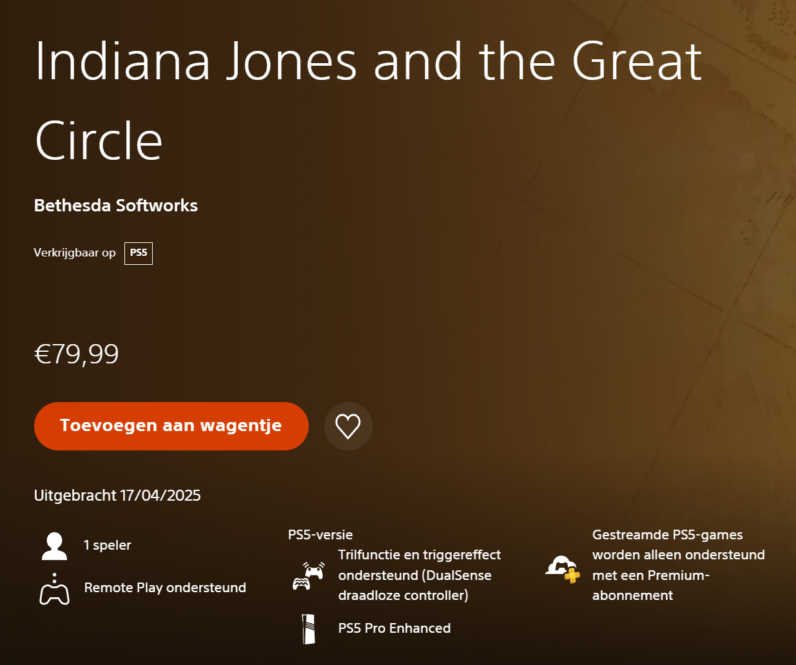Click the €79,99 price text
The width and height of the screenshot is (796, 665).
point(77,354)
